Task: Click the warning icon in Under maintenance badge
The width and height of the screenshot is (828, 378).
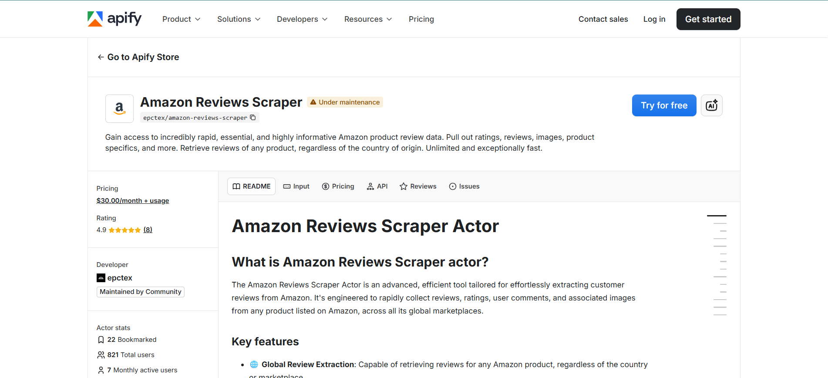Action: [313, 102]
